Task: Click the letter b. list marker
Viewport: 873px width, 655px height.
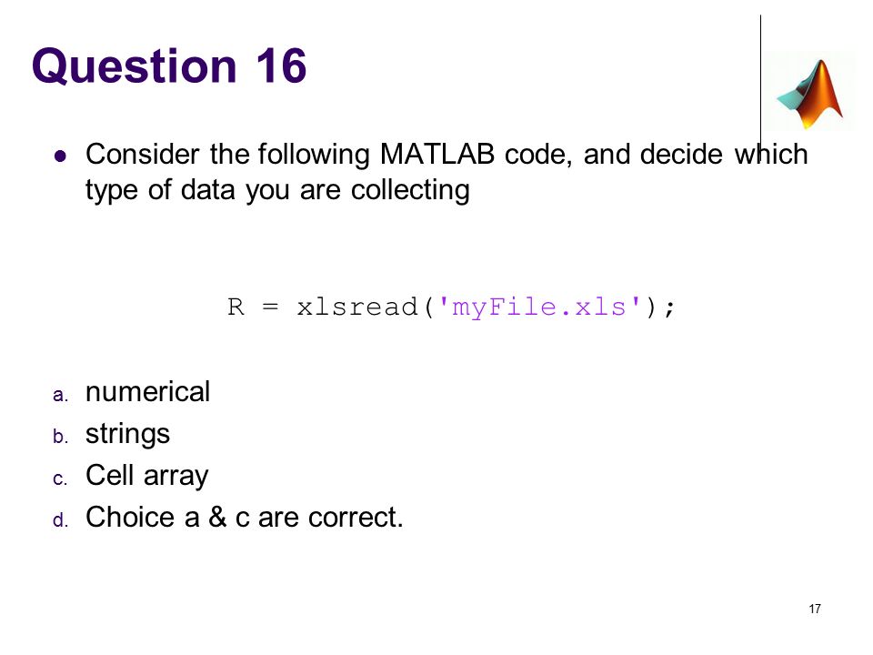Action: pyautogui.click(x=60, y=436)
